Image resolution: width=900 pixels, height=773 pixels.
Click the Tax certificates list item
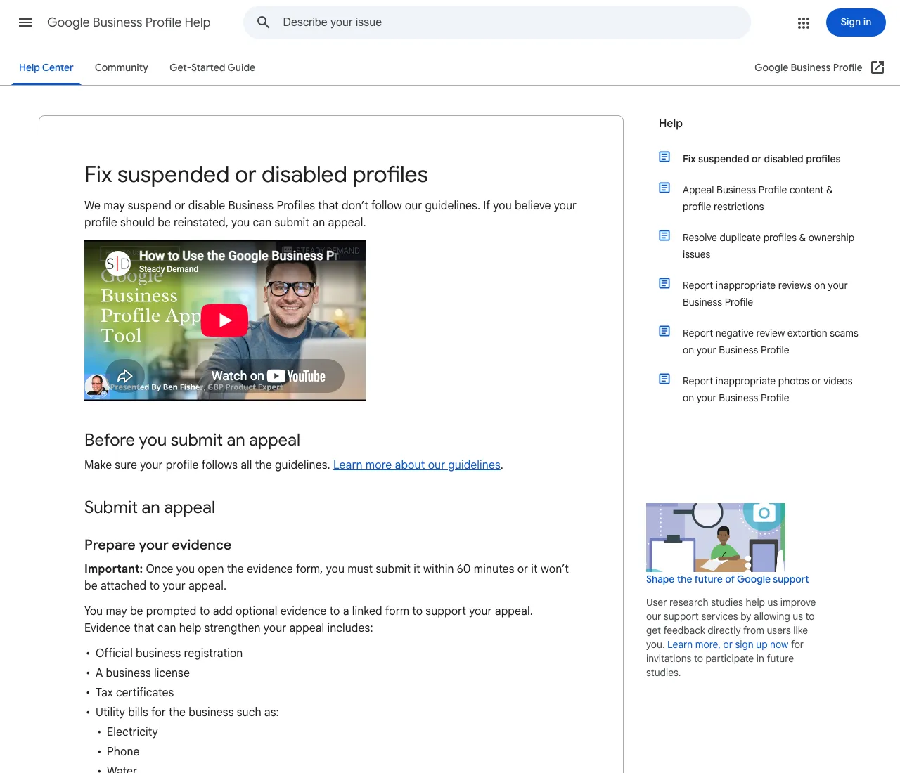coord(135,692)
